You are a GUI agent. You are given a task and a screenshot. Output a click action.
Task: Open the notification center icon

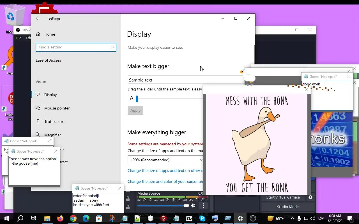(x=350, y=218)
